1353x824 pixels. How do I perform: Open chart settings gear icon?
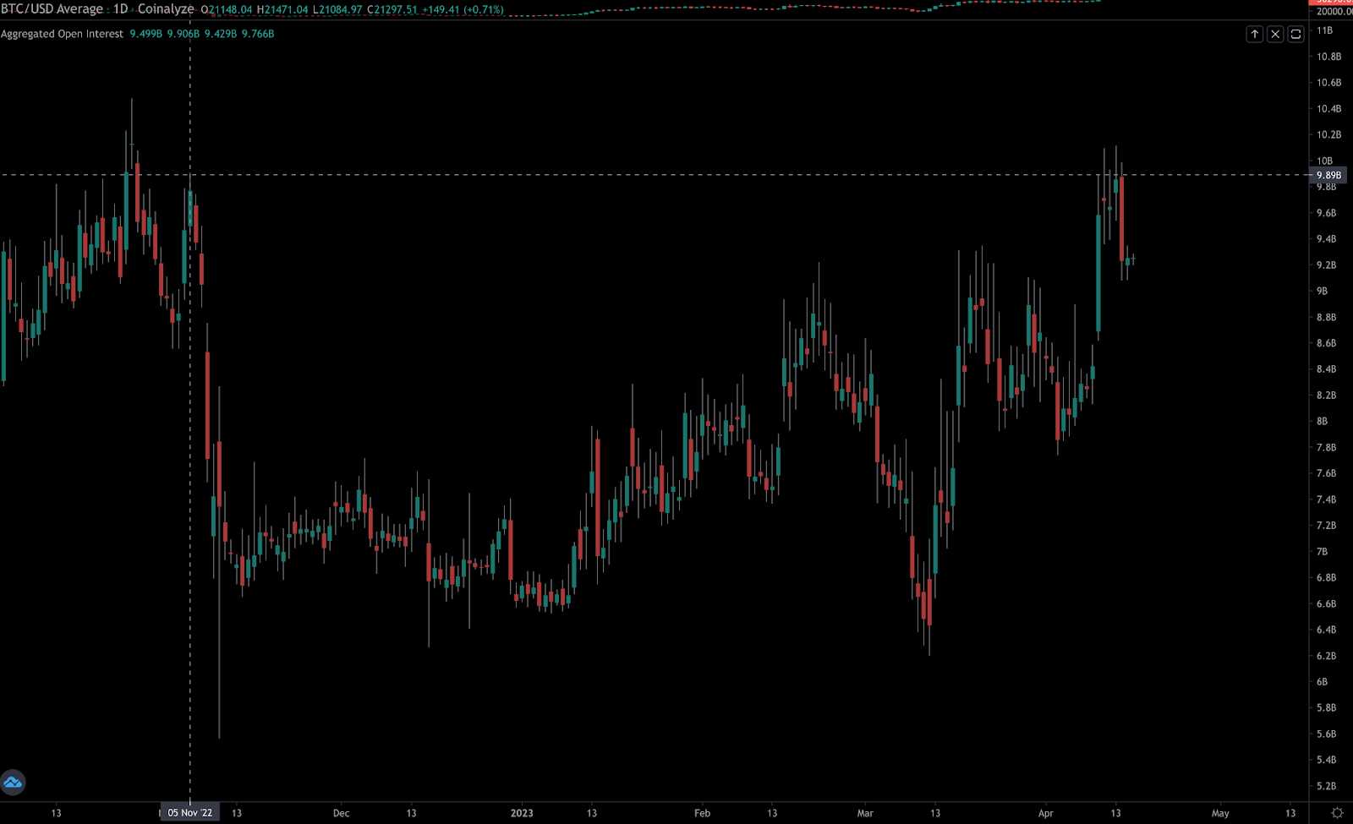click(1337, 813)
